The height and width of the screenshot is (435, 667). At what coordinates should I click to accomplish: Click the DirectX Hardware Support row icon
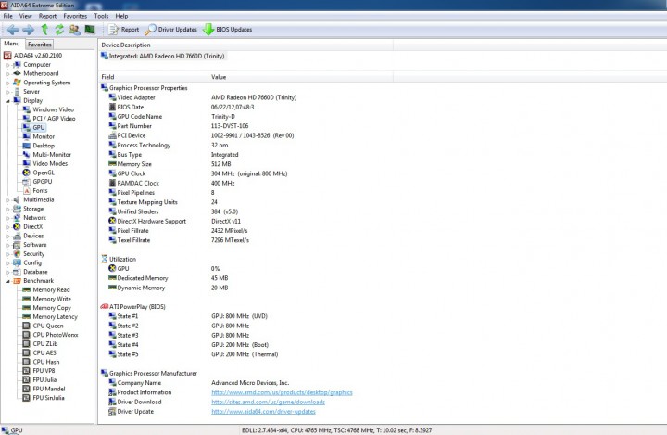[112, 221]
